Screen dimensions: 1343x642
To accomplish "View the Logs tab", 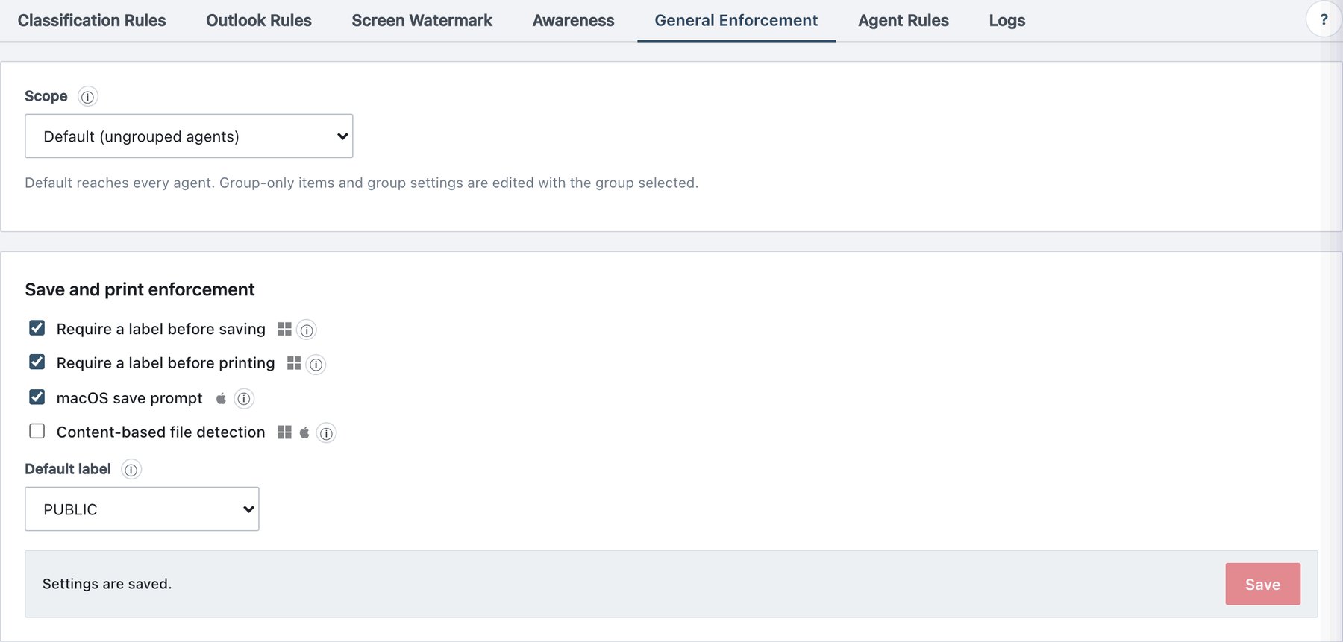I will pyautogui.click(x=1007, y=21).
